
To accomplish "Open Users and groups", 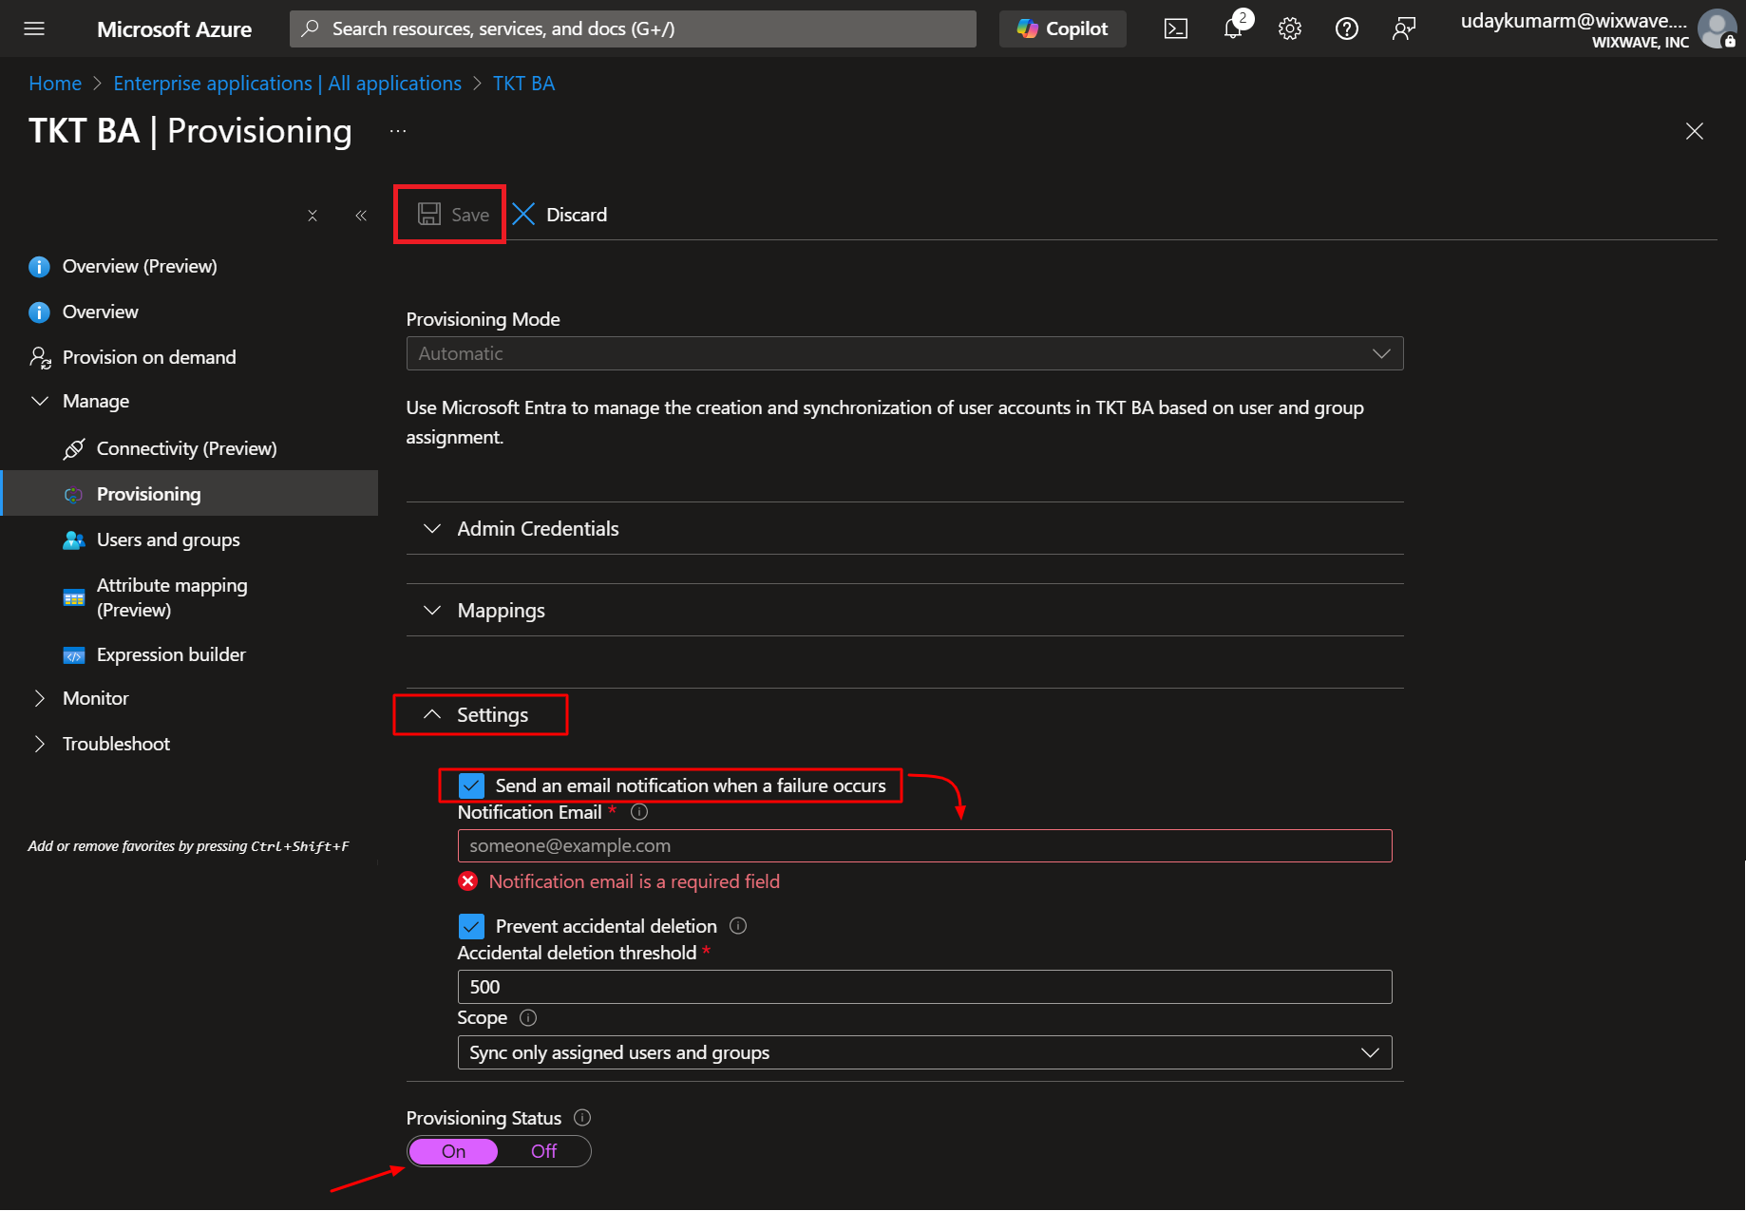I will pos(168,539).
